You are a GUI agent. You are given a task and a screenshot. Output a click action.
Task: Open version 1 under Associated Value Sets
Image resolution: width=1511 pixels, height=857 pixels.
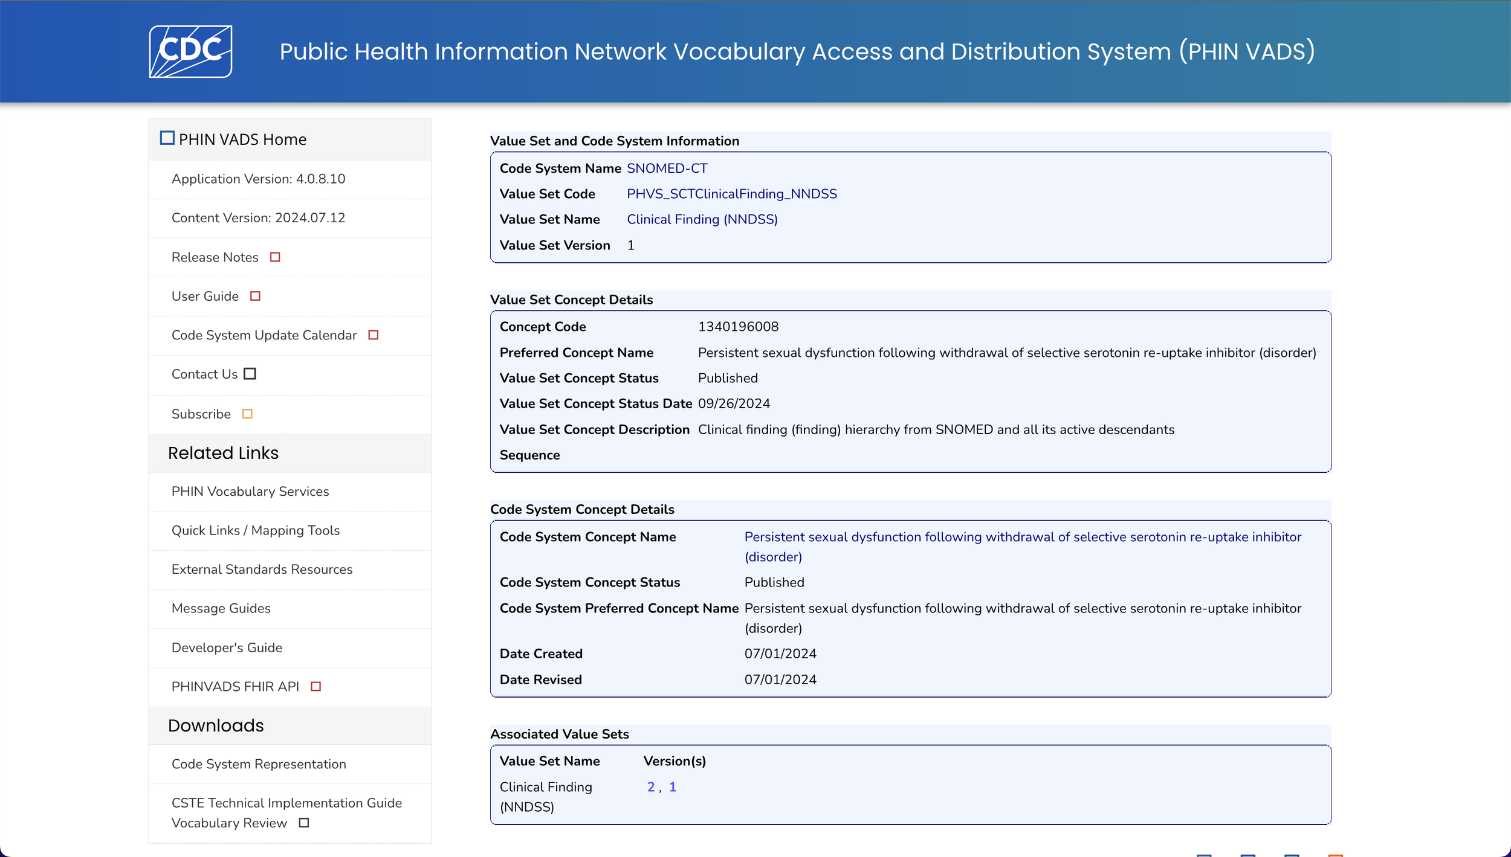point(672,787)
